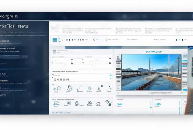Toggle the circular radio option in the toolbar
This screenshot has height=130, width=193.
[94, 40]
